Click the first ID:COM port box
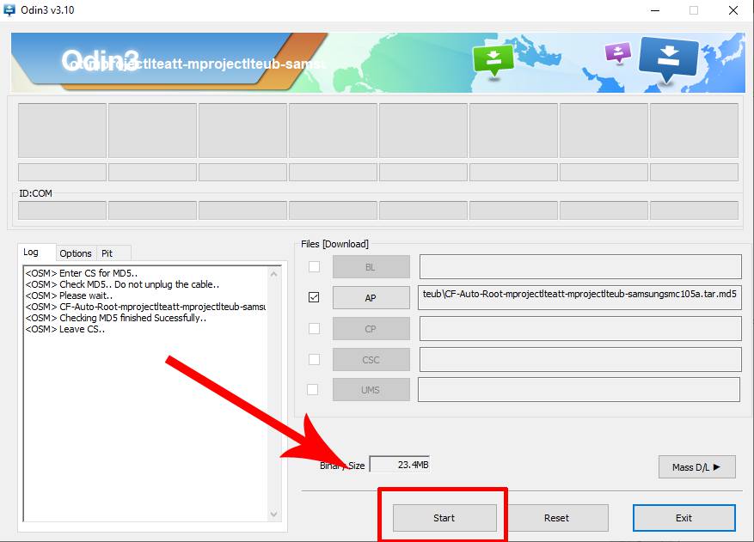 pyautogui.click(x=62, y=210)
